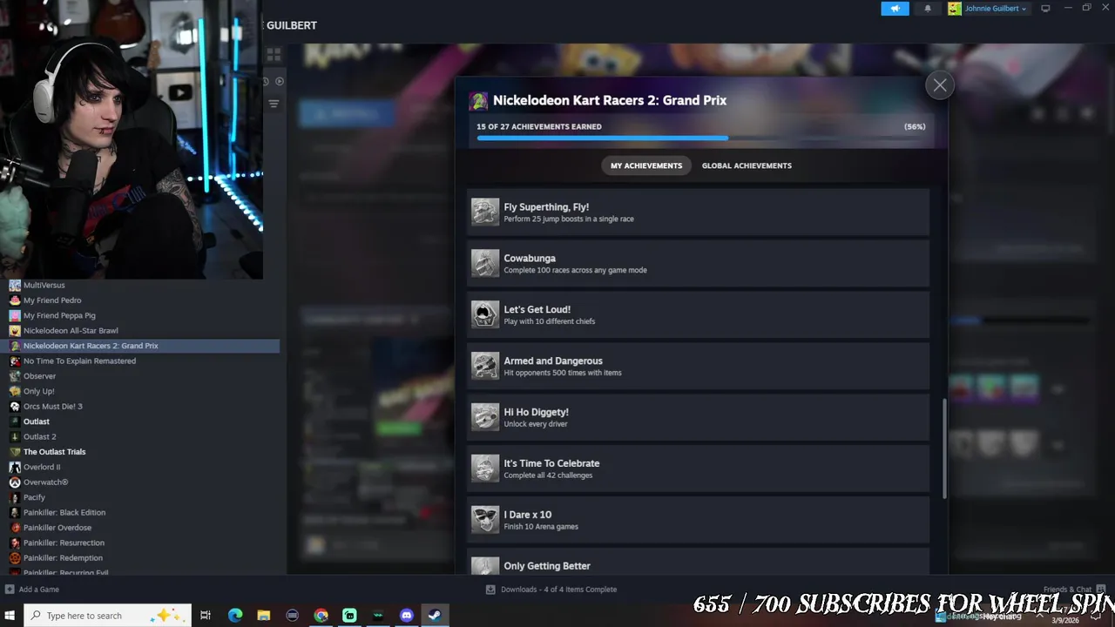
Task: Open the green Streamlabs taskbar icon
Action: [349, 616]
